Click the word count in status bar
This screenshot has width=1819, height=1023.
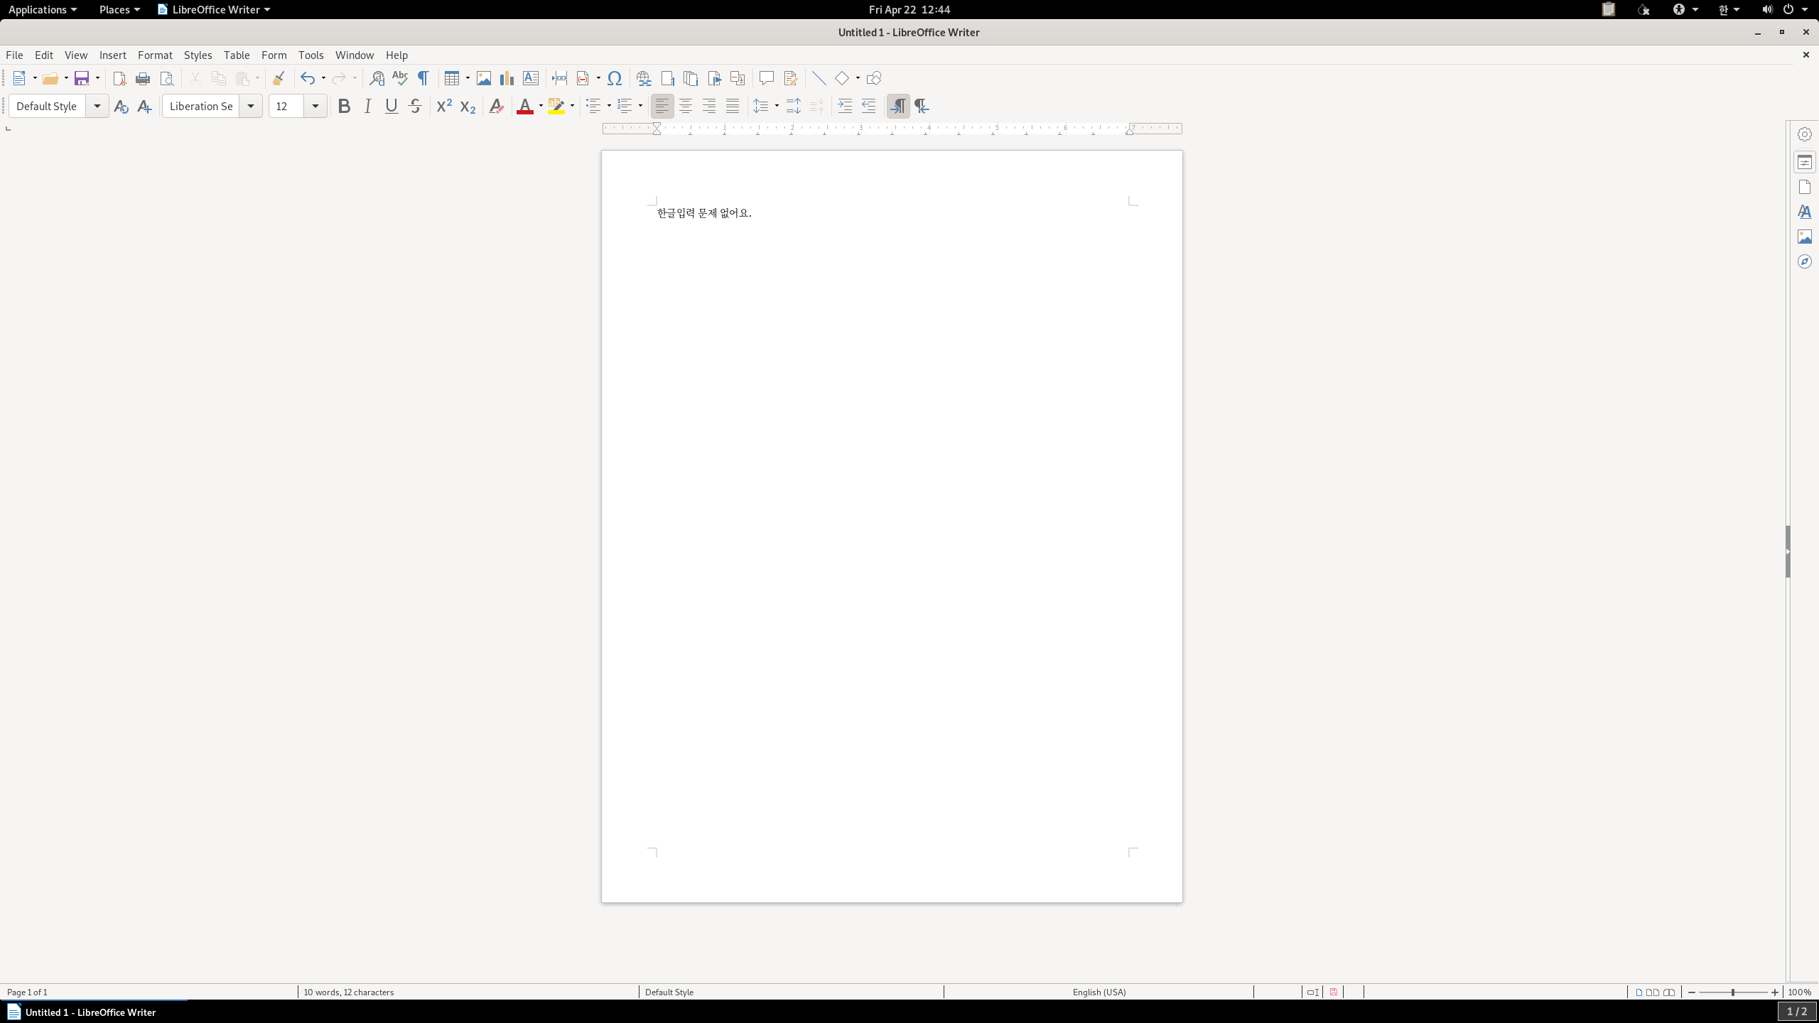coord(348,992)
